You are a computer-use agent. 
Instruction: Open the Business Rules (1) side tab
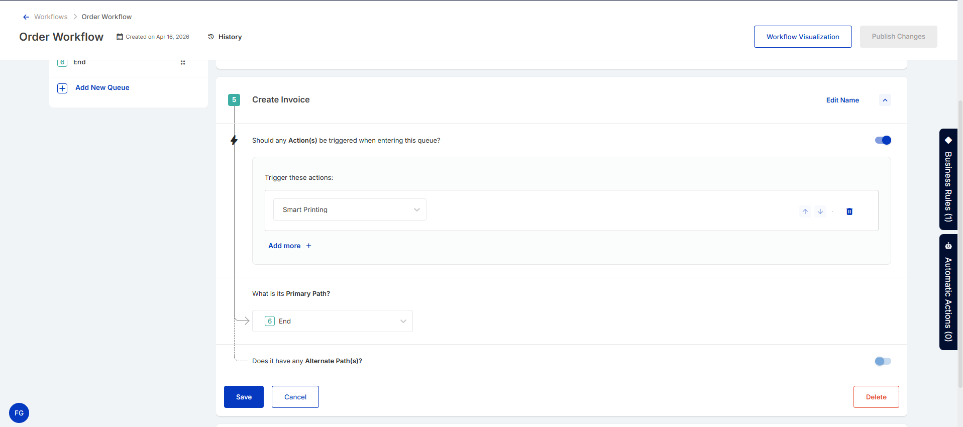[x=948, y=179]
